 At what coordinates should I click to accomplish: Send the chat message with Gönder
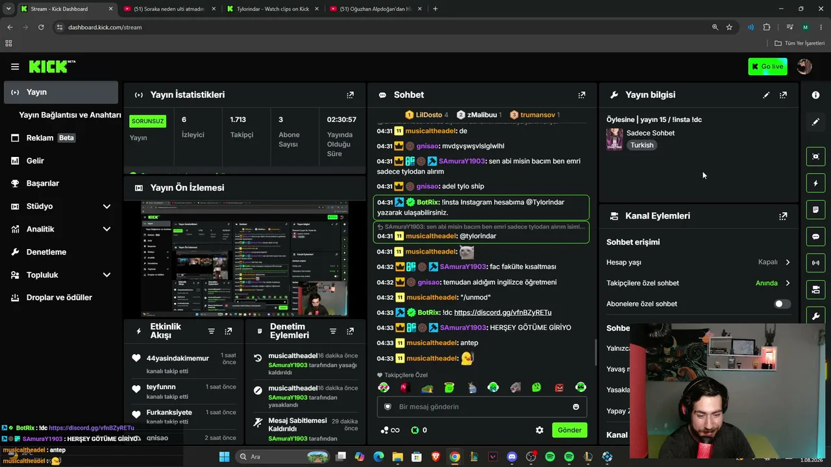coord(569,430)
